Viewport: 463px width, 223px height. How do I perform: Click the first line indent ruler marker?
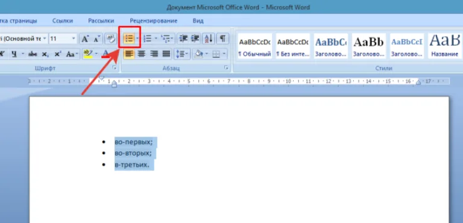[101, 78]
